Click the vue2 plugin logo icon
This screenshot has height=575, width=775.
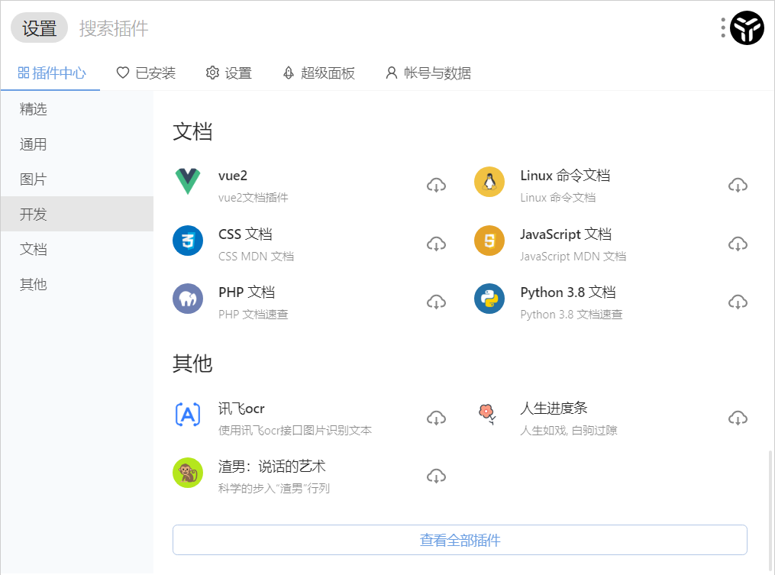188,182
